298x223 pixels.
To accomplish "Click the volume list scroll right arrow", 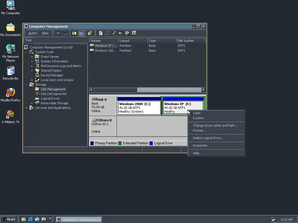I will point(203,89).
